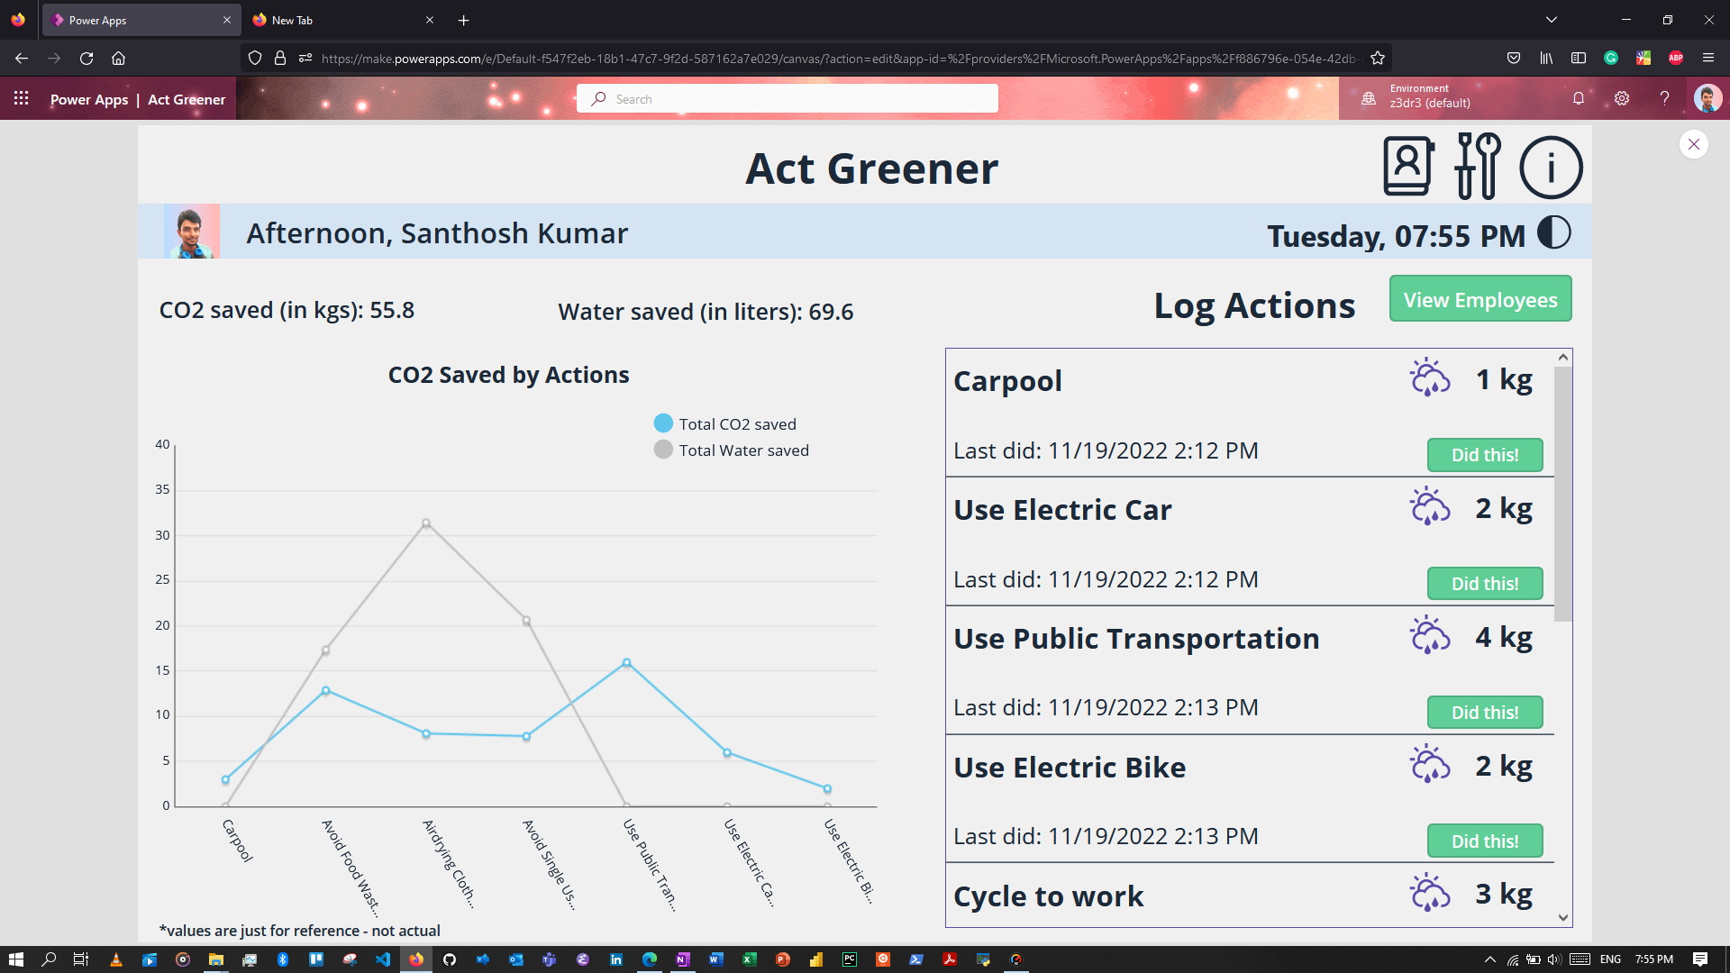1730x973 pixels.
Task: Expand the Firefox list all tabs chevron
Action: (x=1552, y=20)
